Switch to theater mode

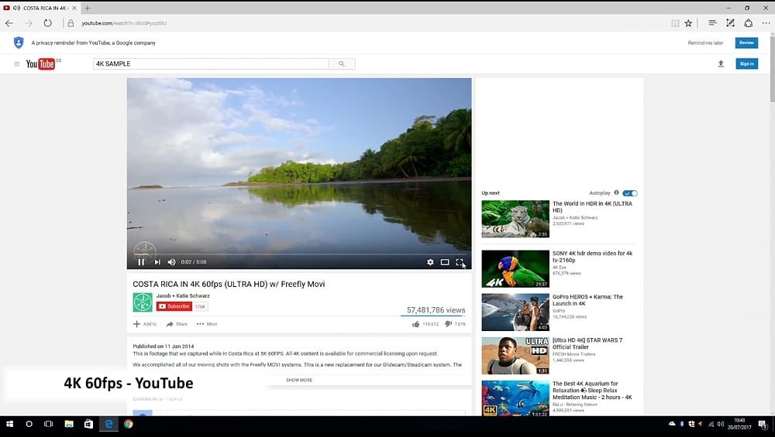tap(445, 262)
